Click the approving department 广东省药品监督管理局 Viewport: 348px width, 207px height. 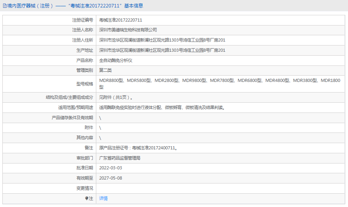click(x=120, y=158)
